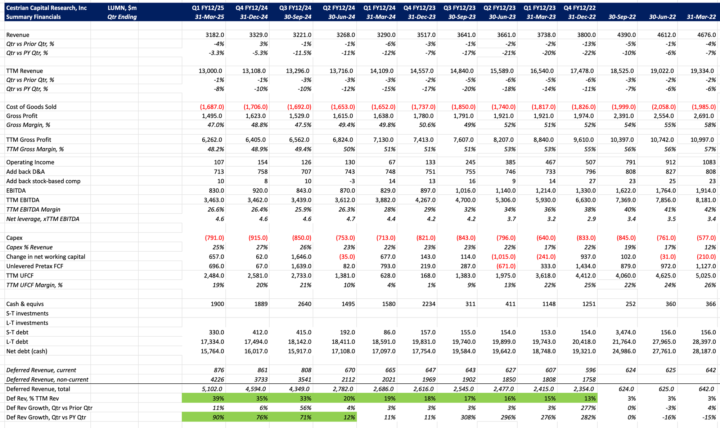Select the Q4 FY12/22 column header
This screenshot has height=428, width=720.
[579, 8]
